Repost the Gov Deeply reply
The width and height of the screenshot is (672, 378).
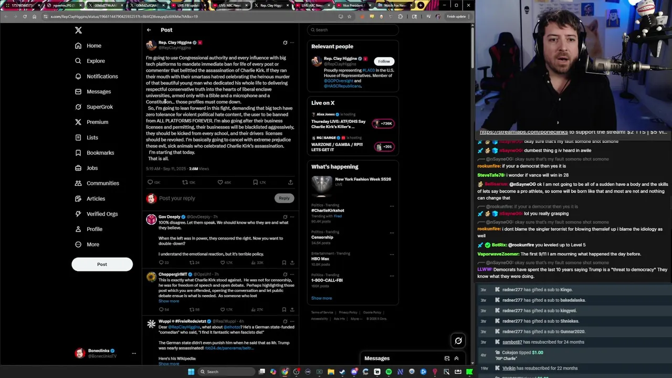[192, 262]
